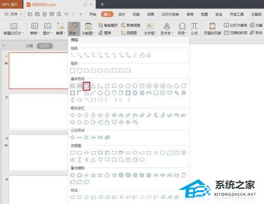The width and height of the screenshot is (264, 204).
Task: Select the cloud basic shape
Action: click(80, 100)
